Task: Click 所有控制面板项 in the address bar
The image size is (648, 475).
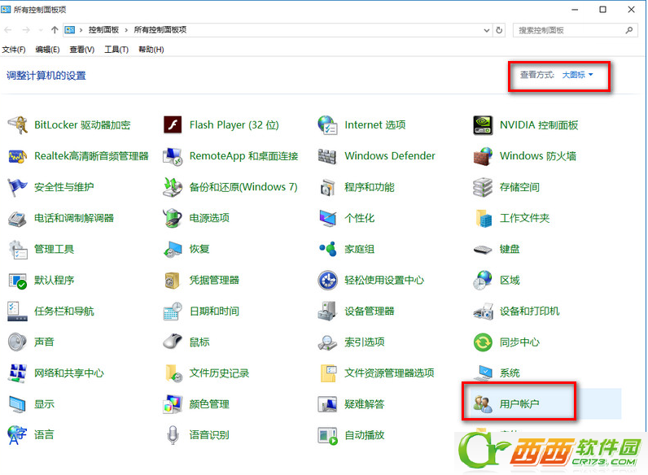Action: pyautogui.click(x=160, y=30)
